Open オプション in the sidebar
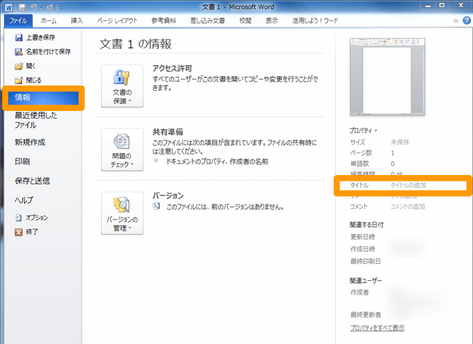473x344 pixels. (32, 218)
